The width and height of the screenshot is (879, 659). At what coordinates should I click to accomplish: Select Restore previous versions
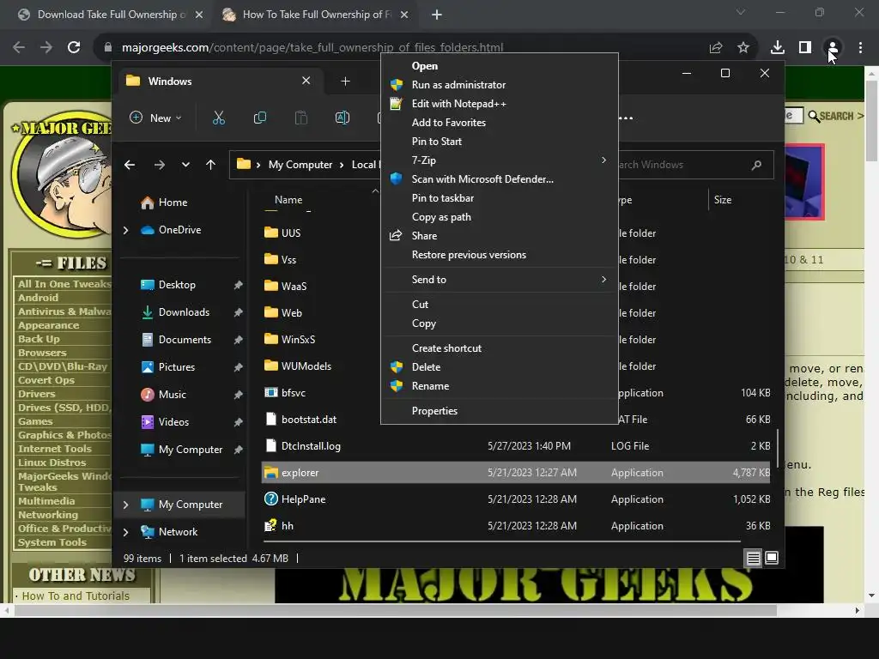[499, 255]
